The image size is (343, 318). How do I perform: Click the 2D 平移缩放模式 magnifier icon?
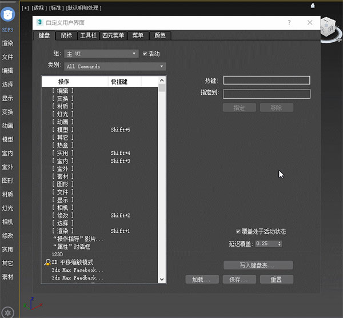point(47,262)
